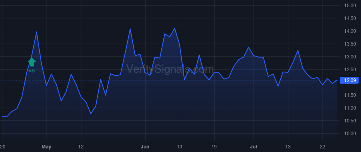Click the current price label 12.09
The image size is (361, 152).
350,80
